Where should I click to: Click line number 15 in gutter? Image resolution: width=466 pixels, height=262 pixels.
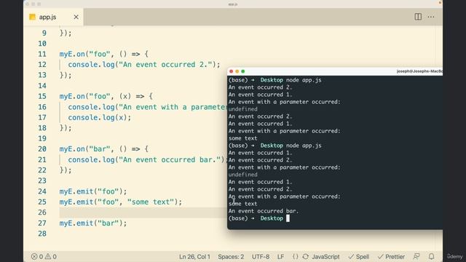coord(42,96)
